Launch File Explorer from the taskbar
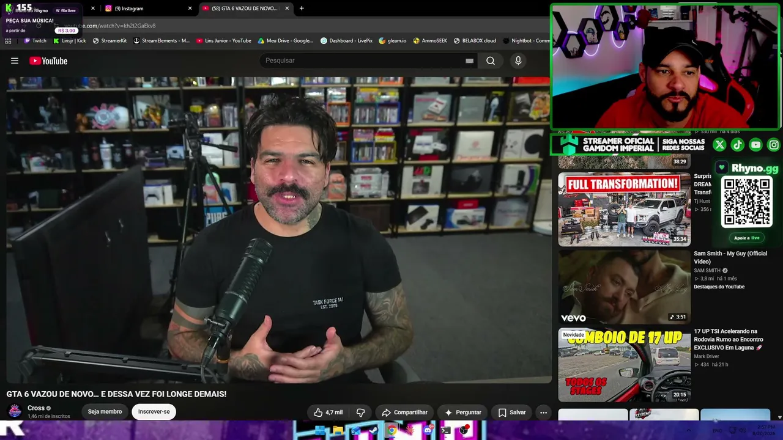This screenshot has height=440, width=783. pyautogui.click(x=338, y=431)
